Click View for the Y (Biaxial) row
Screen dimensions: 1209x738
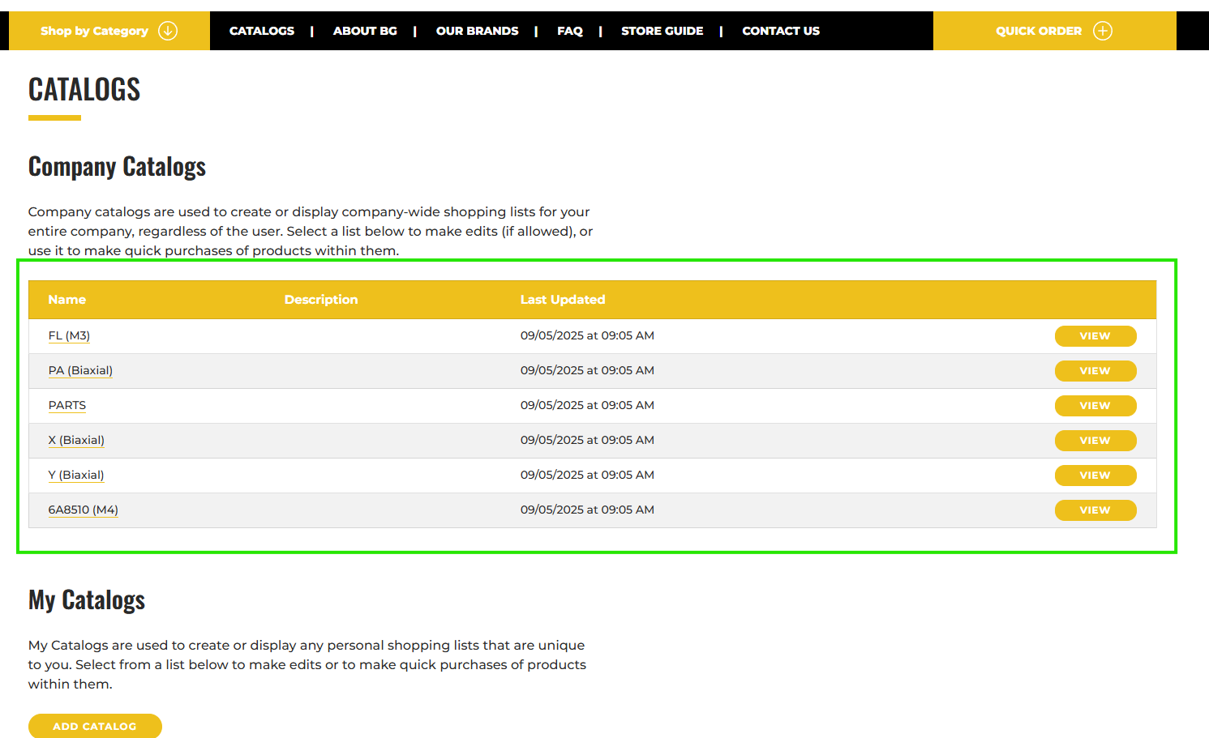tap(1095, 476)
